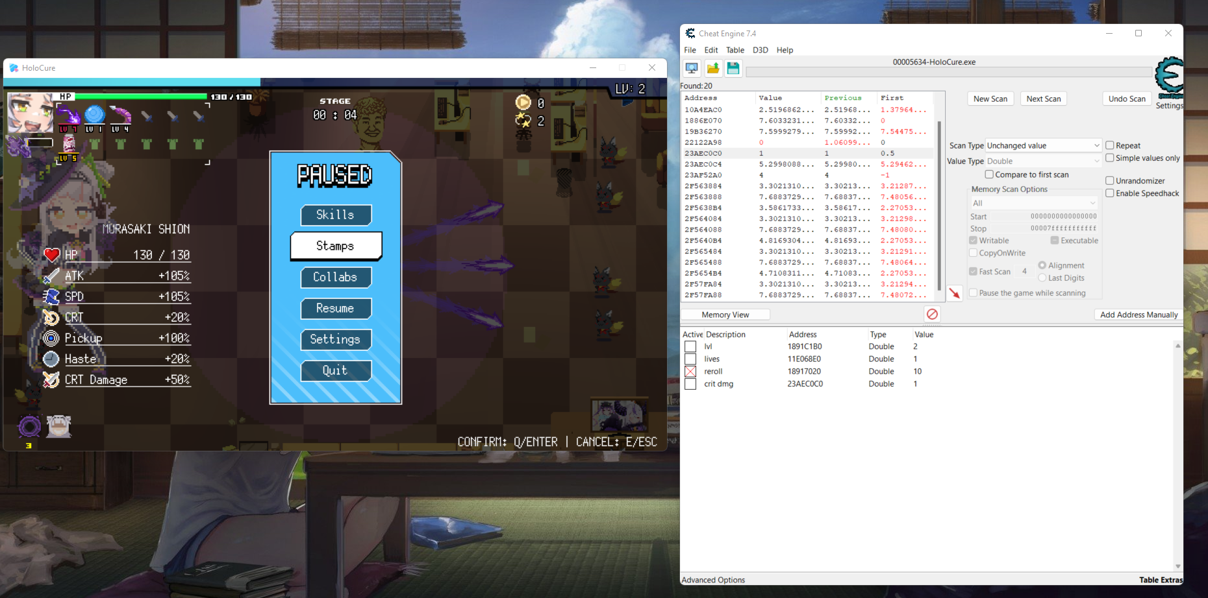
Task: Click the ATK sword stat icon
Action: [x=51, y=276]
